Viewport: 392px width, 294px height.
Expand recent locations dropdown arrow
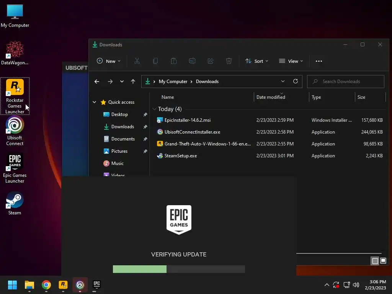click(x=122, y=82)
